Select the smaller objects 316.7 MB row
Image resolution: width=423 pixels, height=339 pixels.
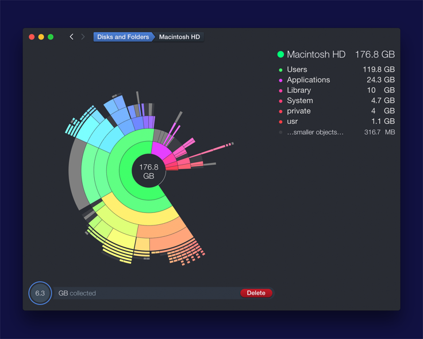337,132
